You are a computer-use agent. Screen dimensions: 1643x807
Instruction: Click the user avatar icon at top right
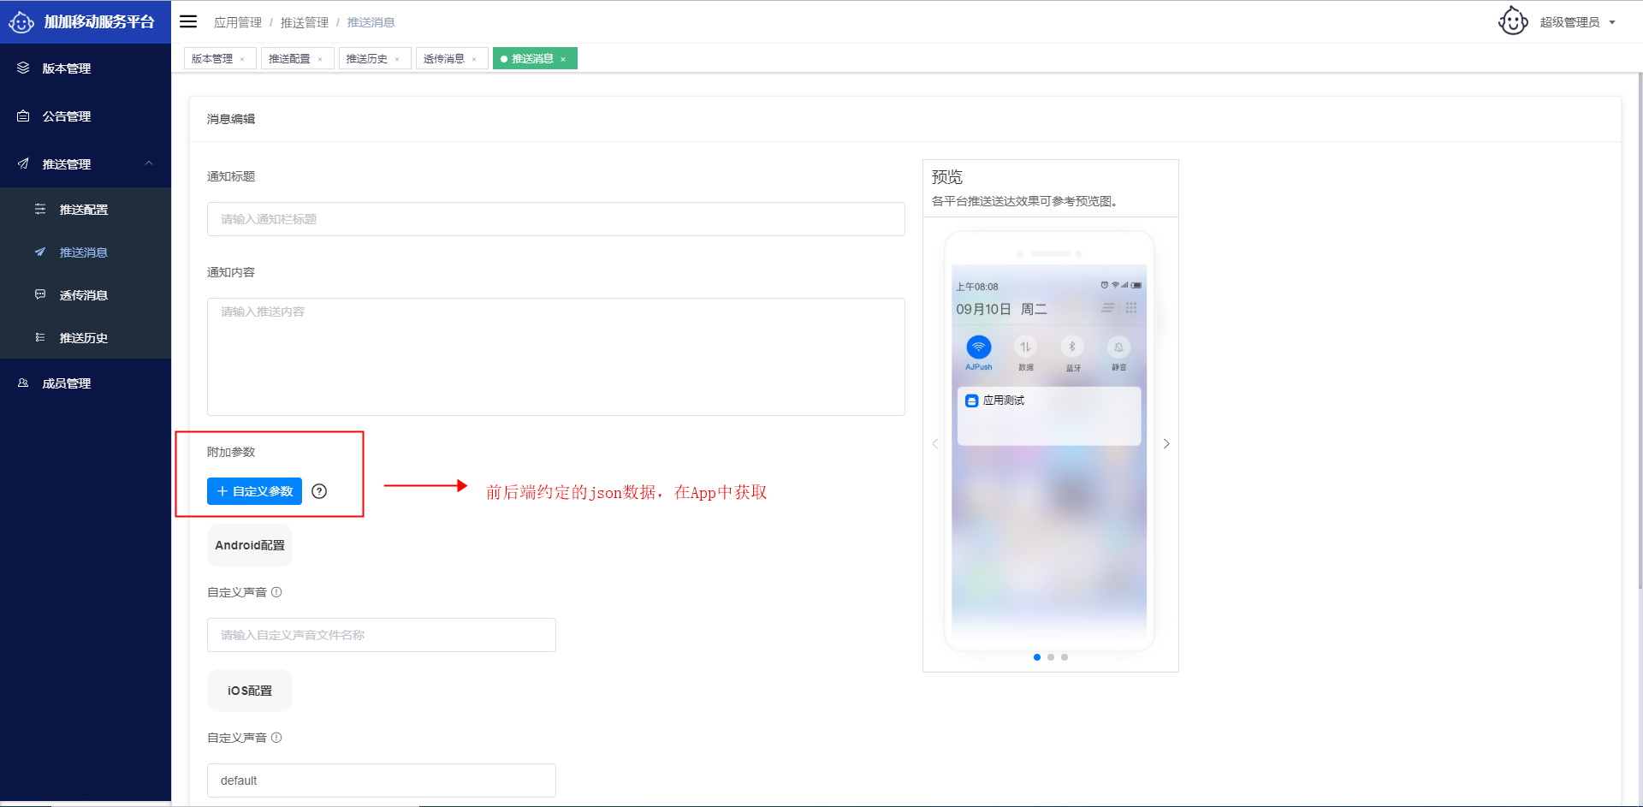1512,21
